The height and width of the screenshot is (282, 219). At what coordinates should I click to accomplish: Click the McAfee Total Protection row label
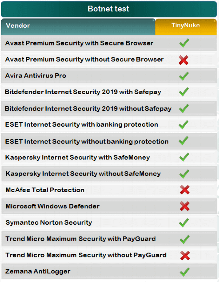45,190
